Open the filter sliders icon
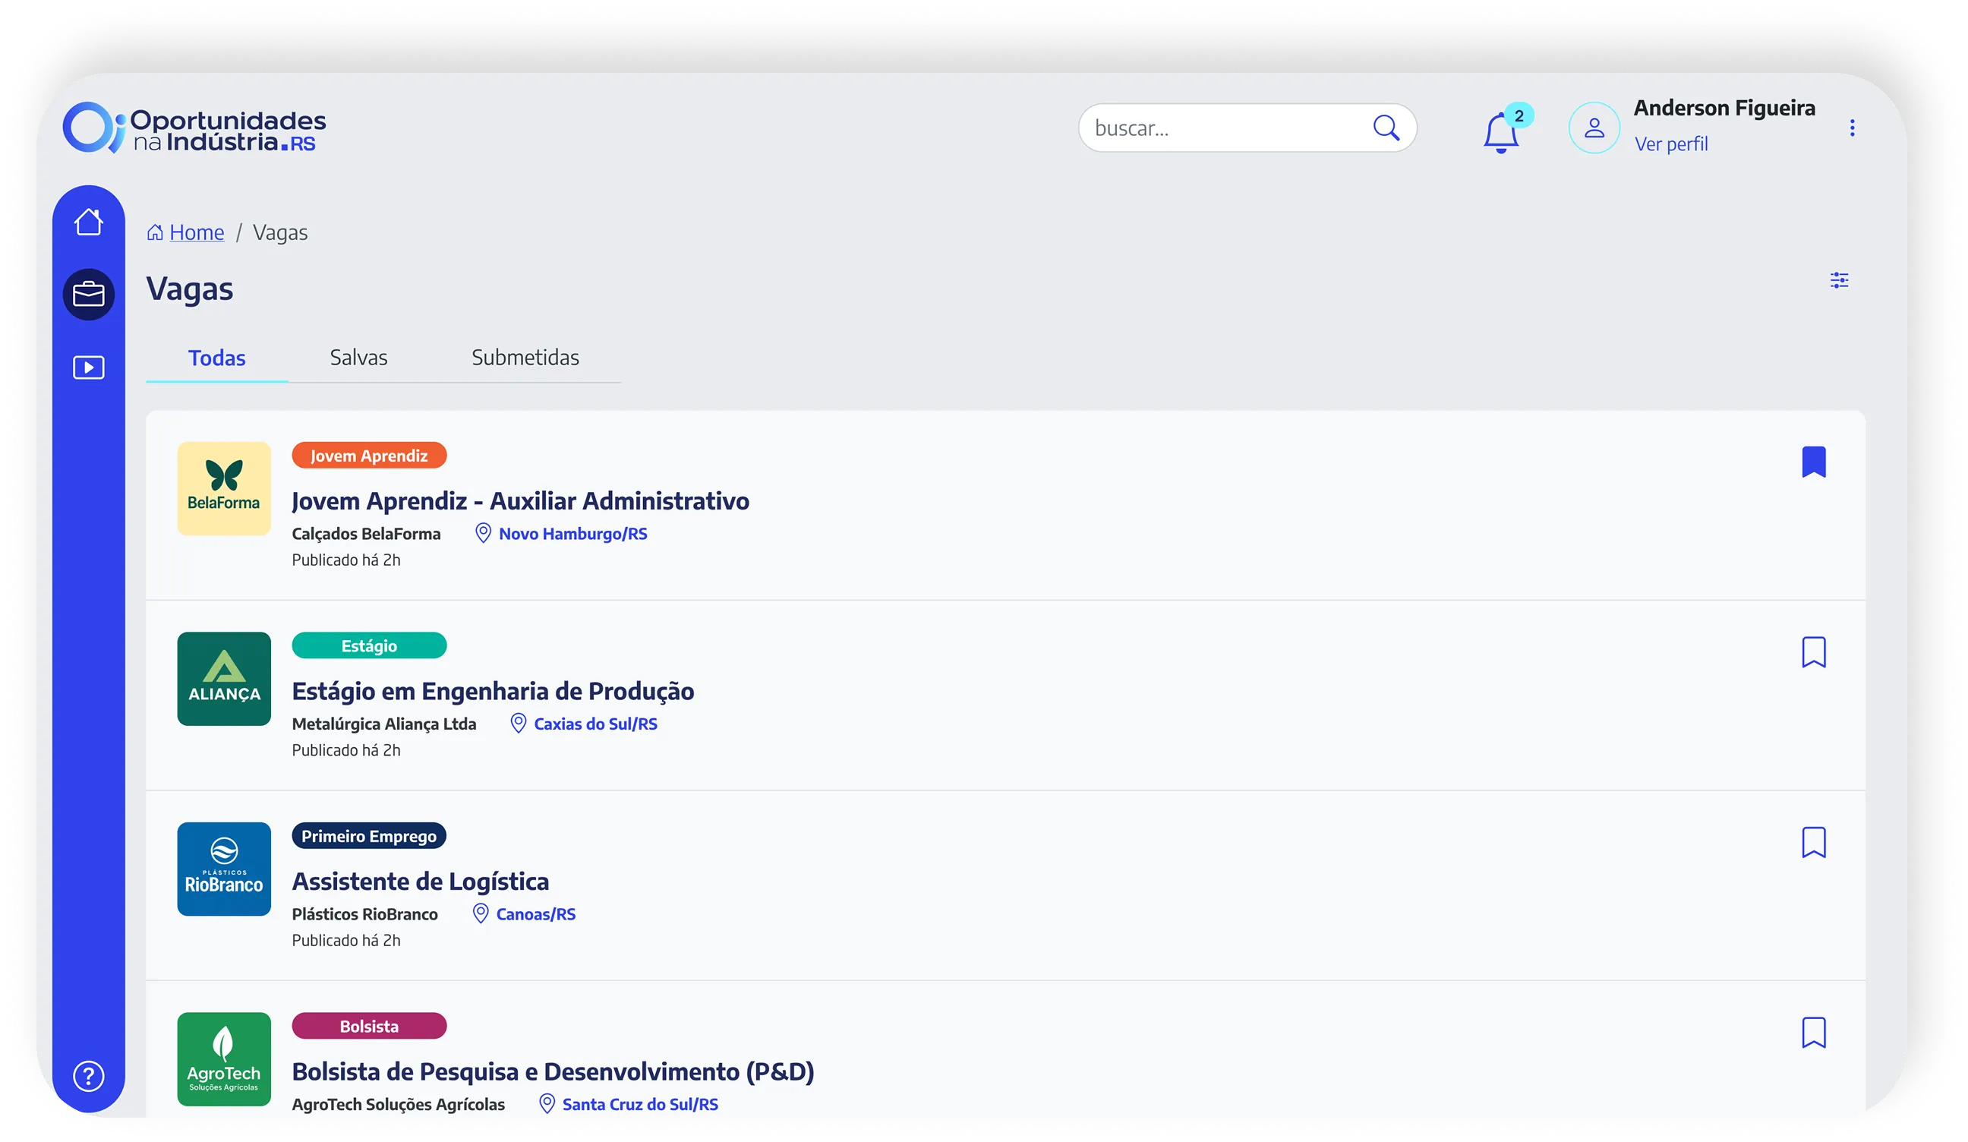1968x1142 pixels. (x=1839, y=279)
